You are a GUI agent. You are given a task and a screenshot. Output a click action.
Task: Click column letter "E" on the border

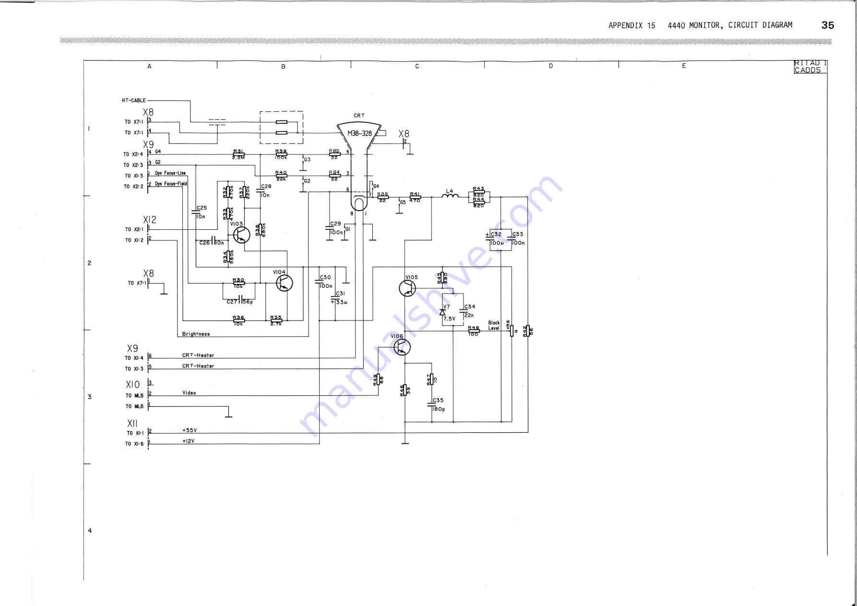[x=684, y=66]
